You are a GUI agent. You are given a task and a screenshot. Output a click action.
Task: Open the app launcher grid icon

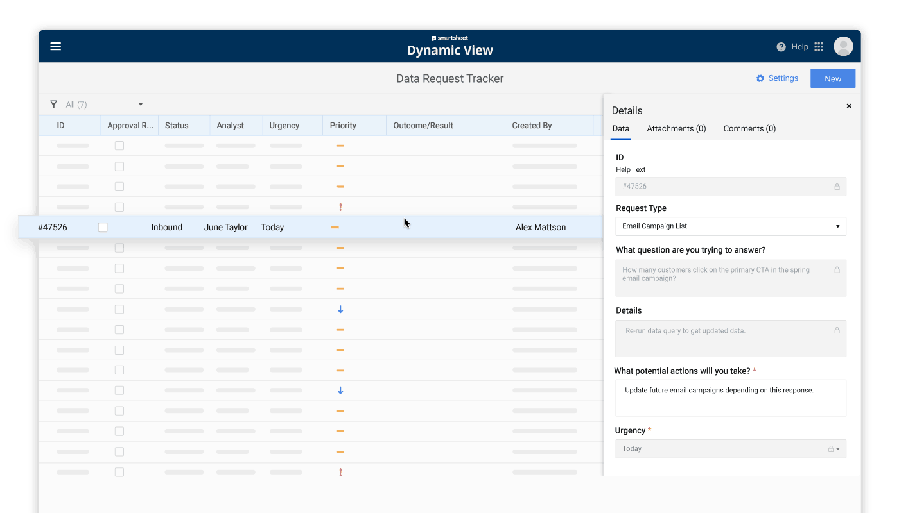coord(819,47)
